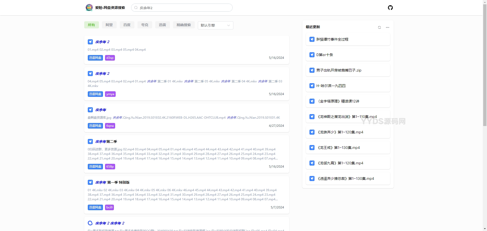Toggle the 精确搜索 exact search filter

pos(184,25)
